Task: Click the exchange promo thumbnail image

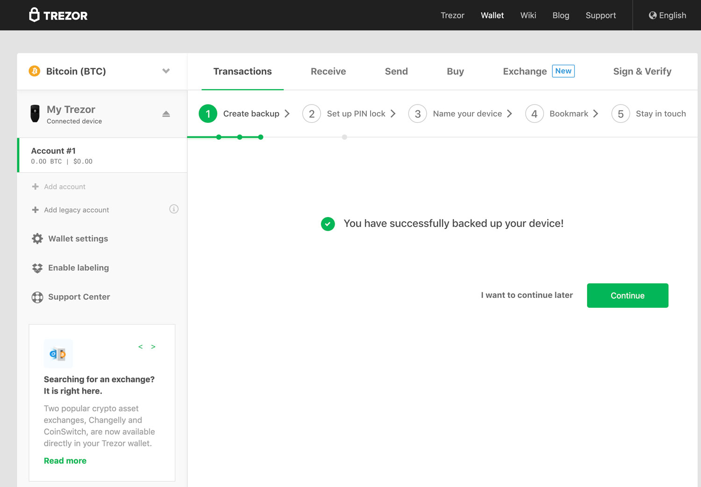Action: pos(58,354)
